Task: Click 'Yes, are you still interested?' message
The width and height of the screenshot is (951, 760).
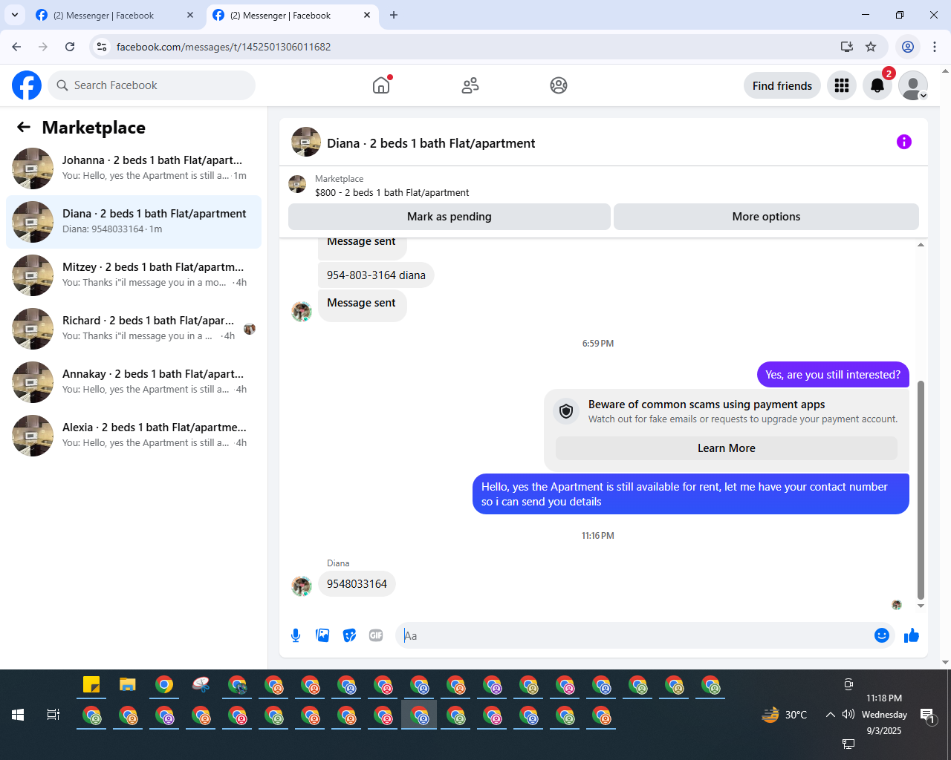Action: (833, 375)
